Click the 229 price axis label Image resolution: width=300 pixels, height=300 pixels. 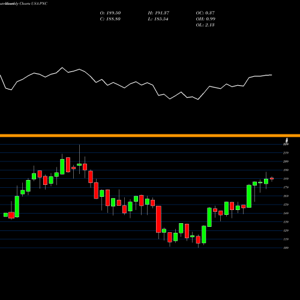[286, 144]
